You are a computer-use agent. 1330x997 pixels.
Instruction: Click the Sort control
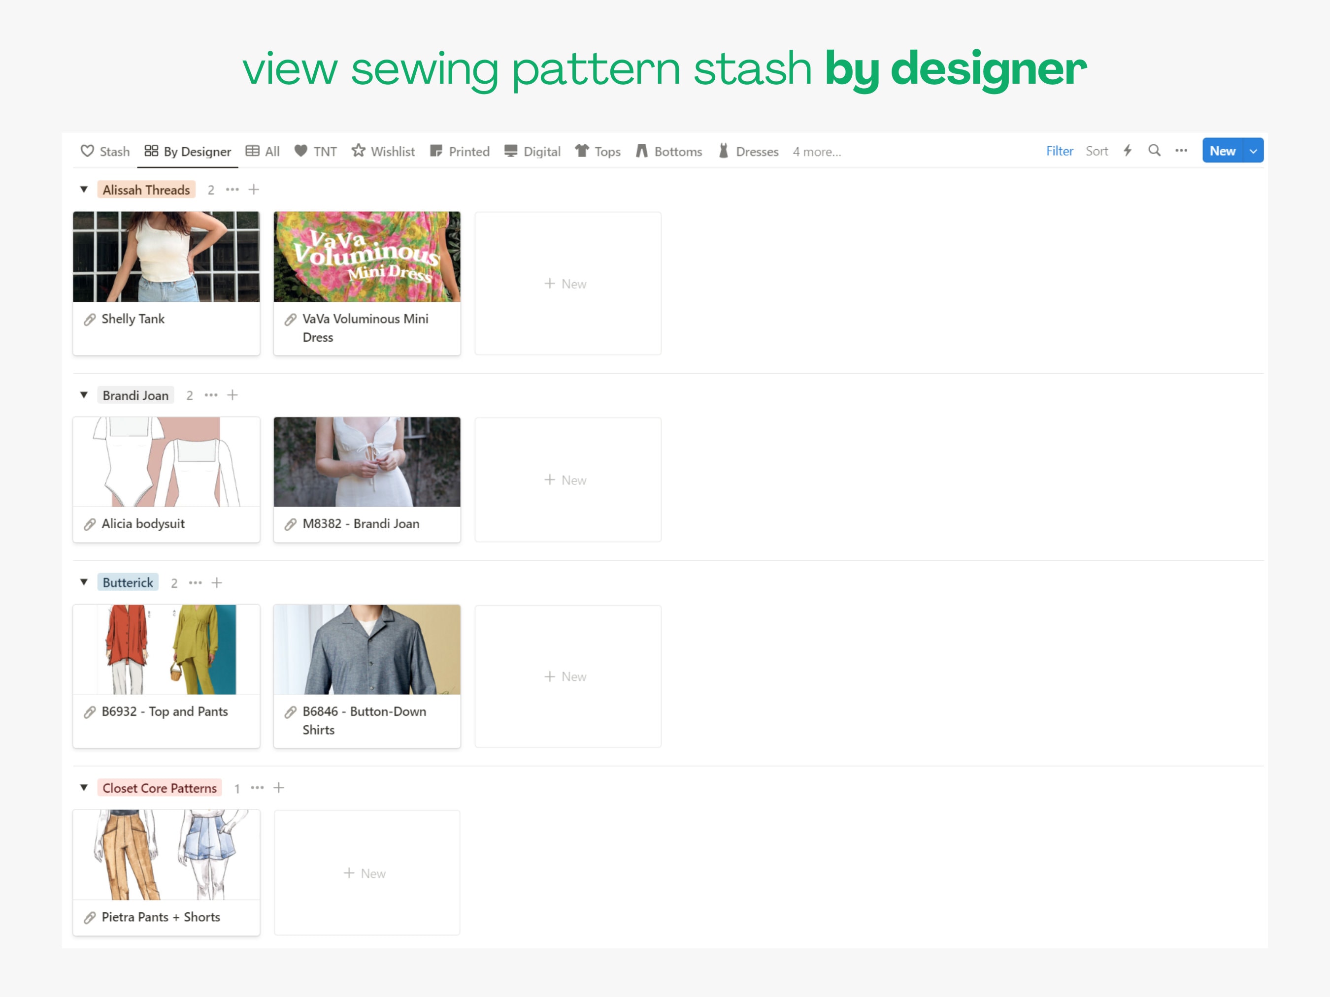[x=1097, y=151]
